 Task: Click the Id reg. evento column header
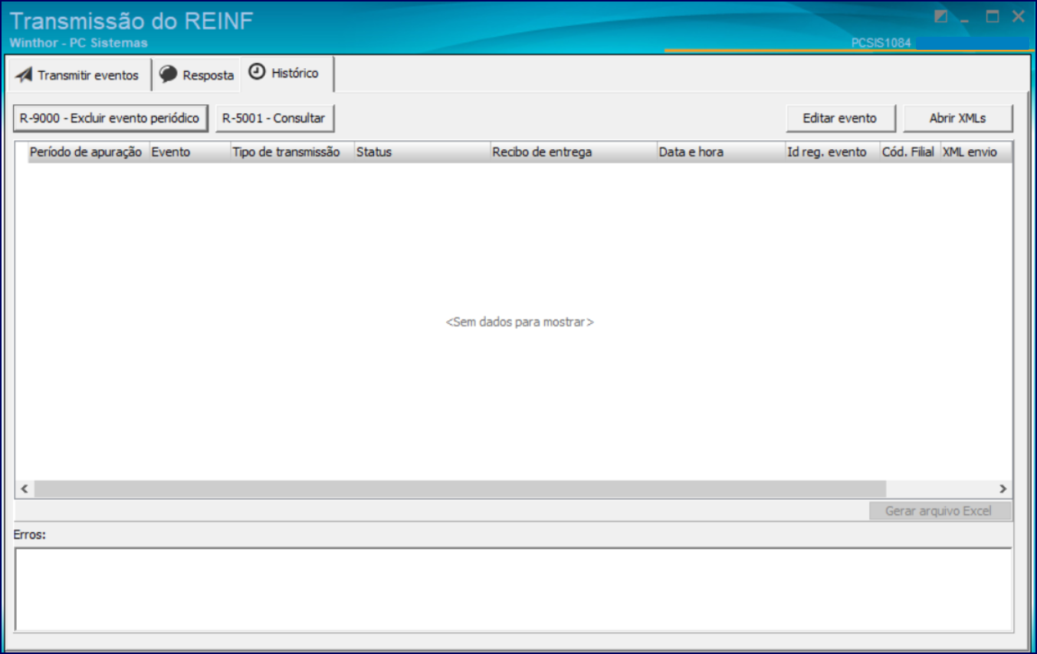point(832,152)
